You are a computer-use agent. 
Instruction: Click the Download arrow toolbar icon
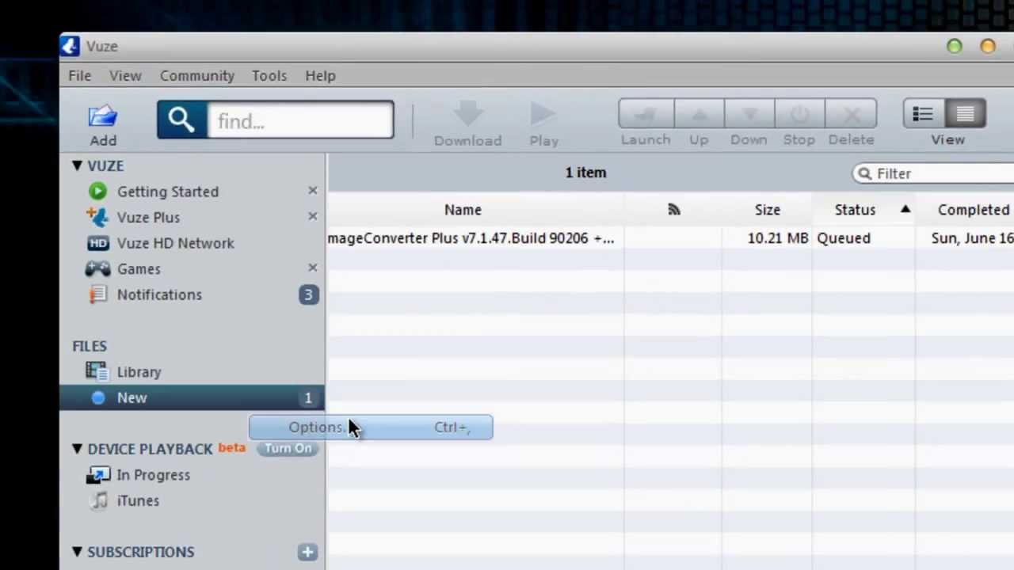(467, 114)
